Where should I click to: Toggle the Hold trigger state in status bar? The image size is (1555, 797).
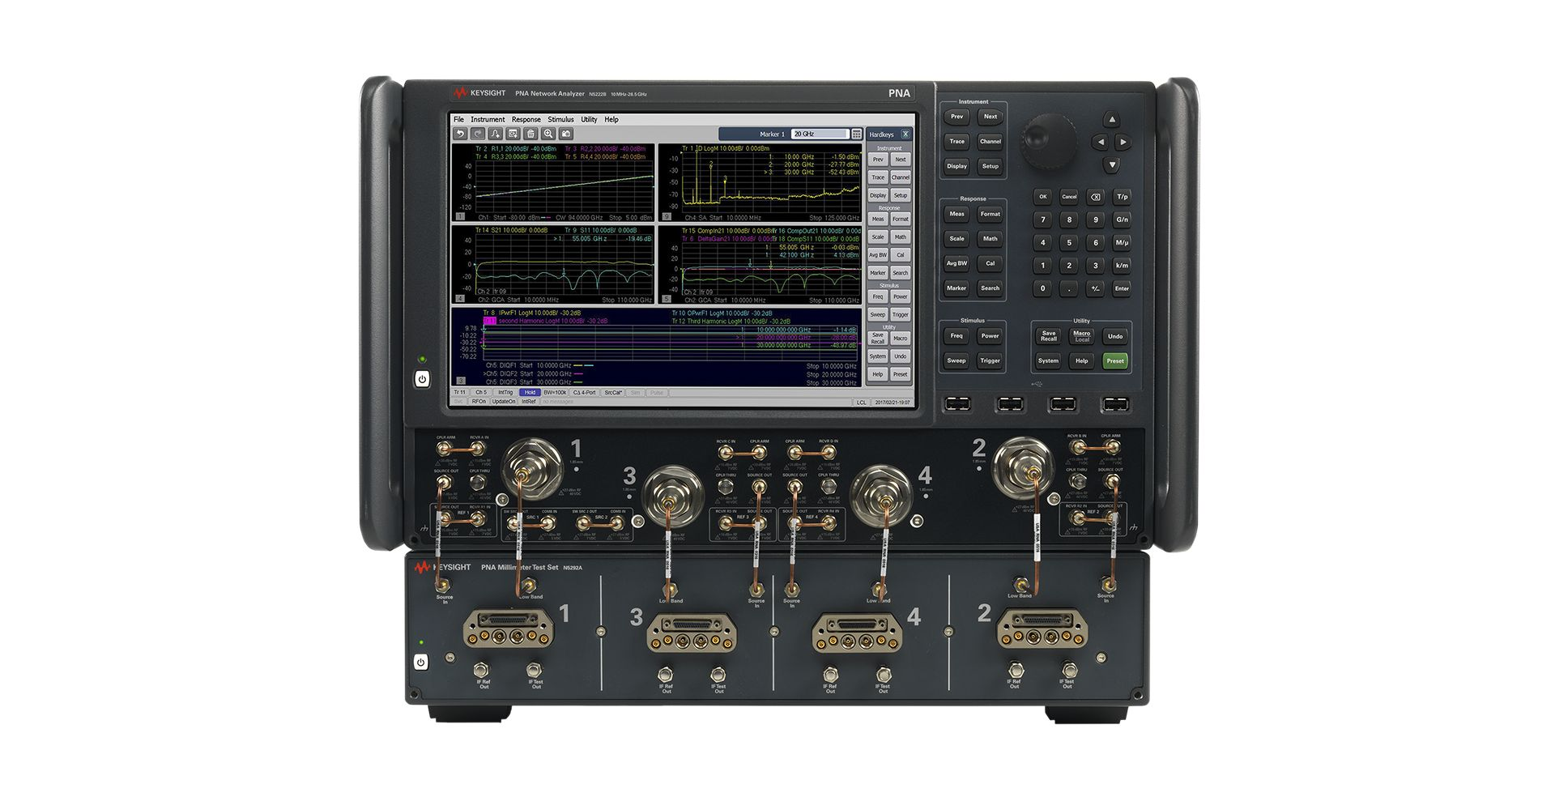(530, 392)
